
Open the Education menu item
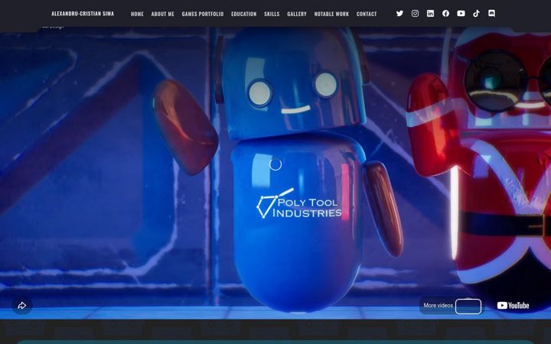click(x=244, y=14)
